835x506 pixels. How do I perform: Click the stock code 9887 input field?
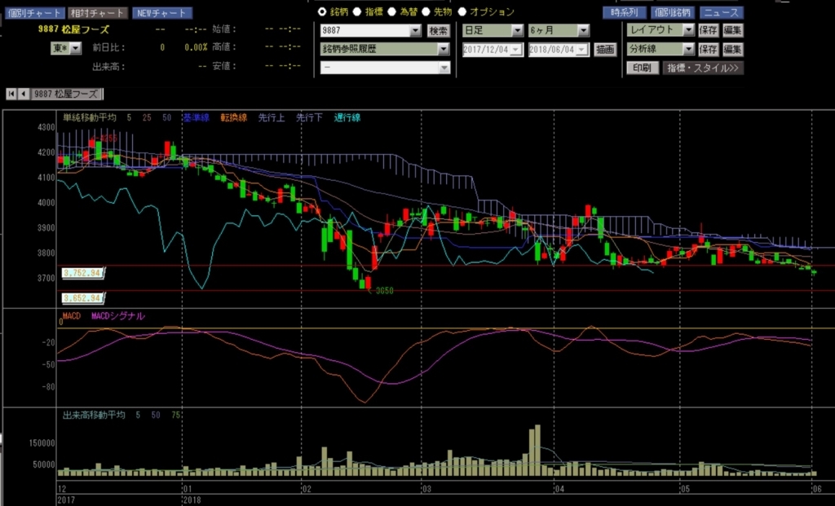[x=371, y=31]
